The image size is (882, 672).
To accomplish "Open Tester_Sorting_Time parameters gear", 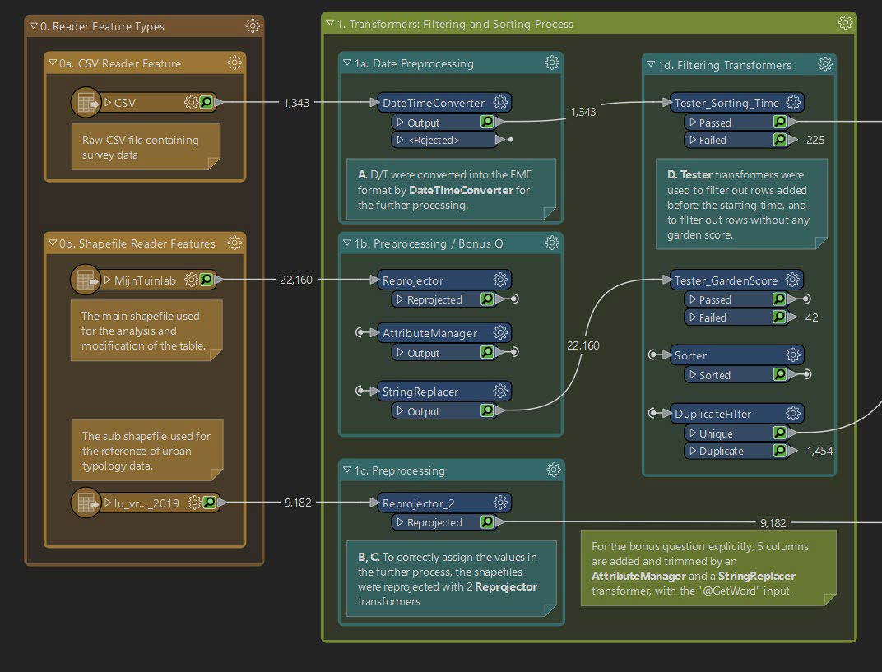I will pyautogui.click(x=793, y=103).
